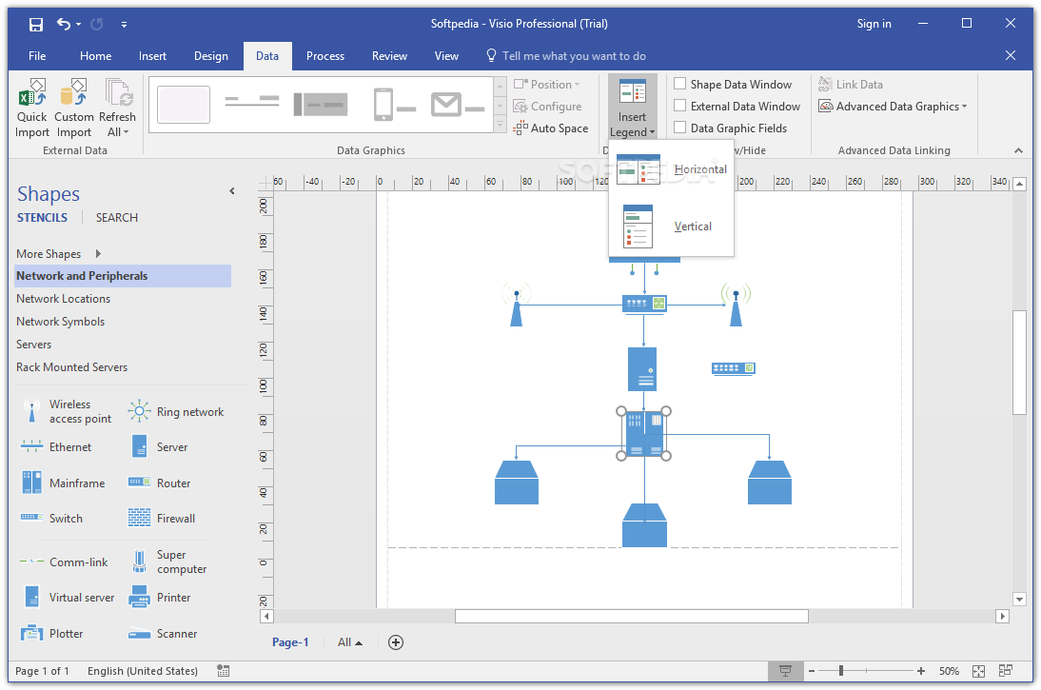This screenshot has width=1041, height=690.
Task: Select the Firewall shape icon
Action: click(x=140, y=518)
